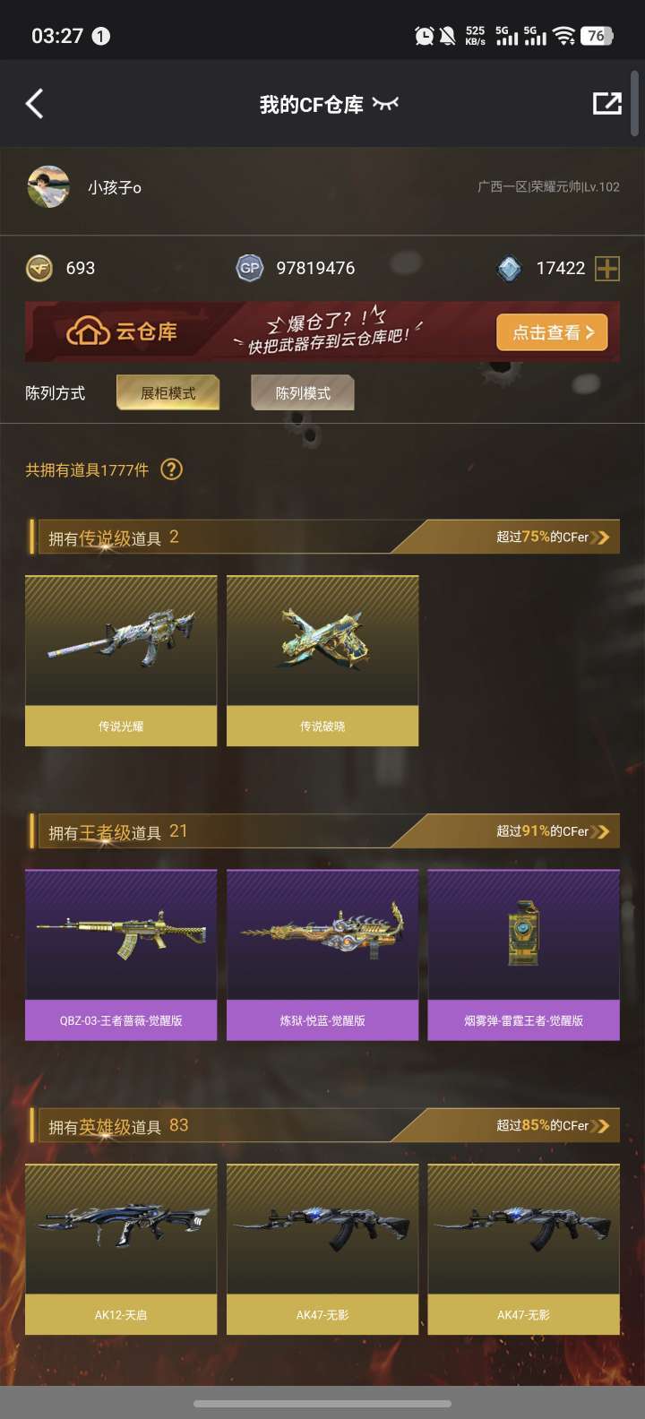Image resolution: width=645 pixels, height=1419 pixels.
Task: Tap the diamond currency icon
Action: pos(509,268)
